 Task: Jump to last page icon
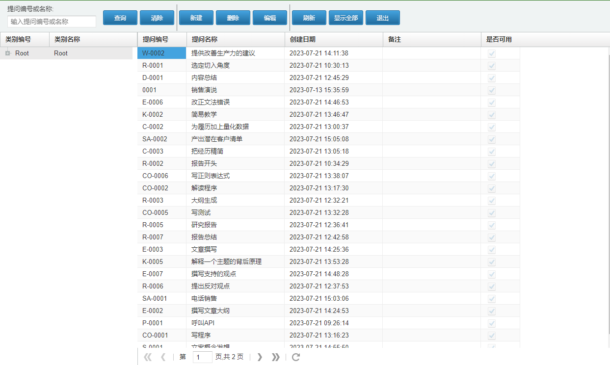click(276, 357)
